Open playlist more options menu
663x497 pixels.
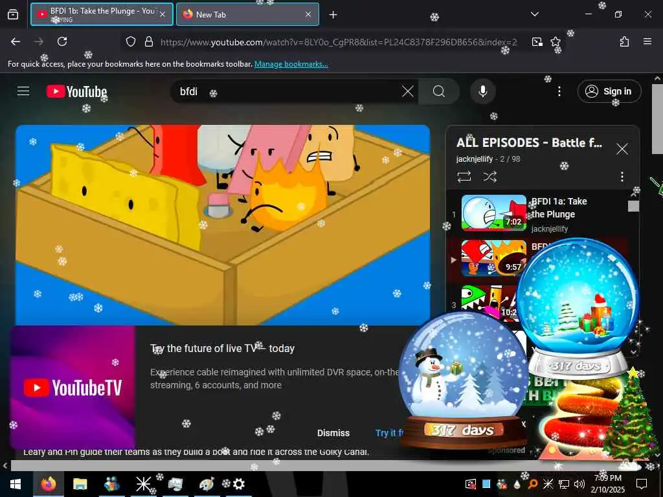(x=622, y=176)
